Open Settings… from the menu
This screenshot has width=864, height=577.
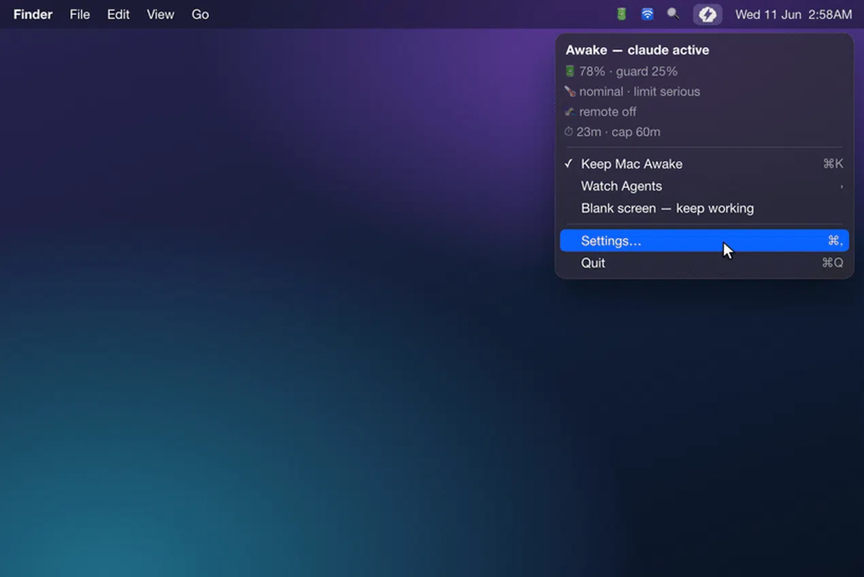(704, 241)
